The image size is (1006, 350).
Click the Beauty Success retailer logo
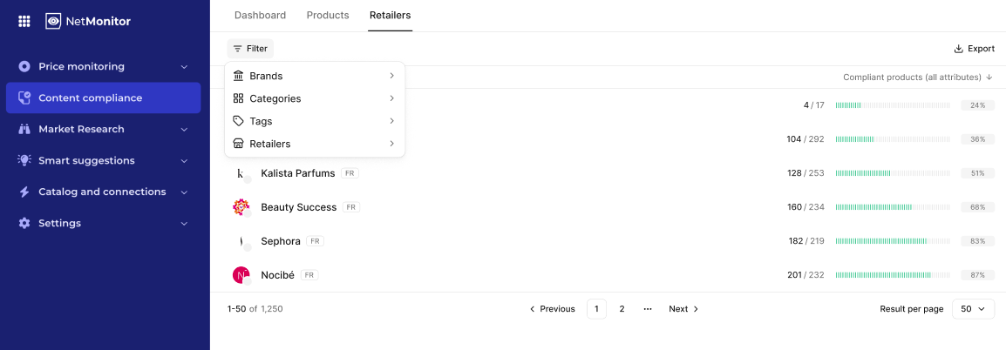241,207
